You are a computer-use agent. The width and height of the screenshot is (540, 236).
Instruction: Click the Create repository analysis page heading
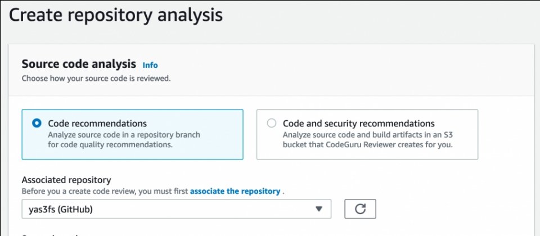pyautogui.click(x=116, y=16)
